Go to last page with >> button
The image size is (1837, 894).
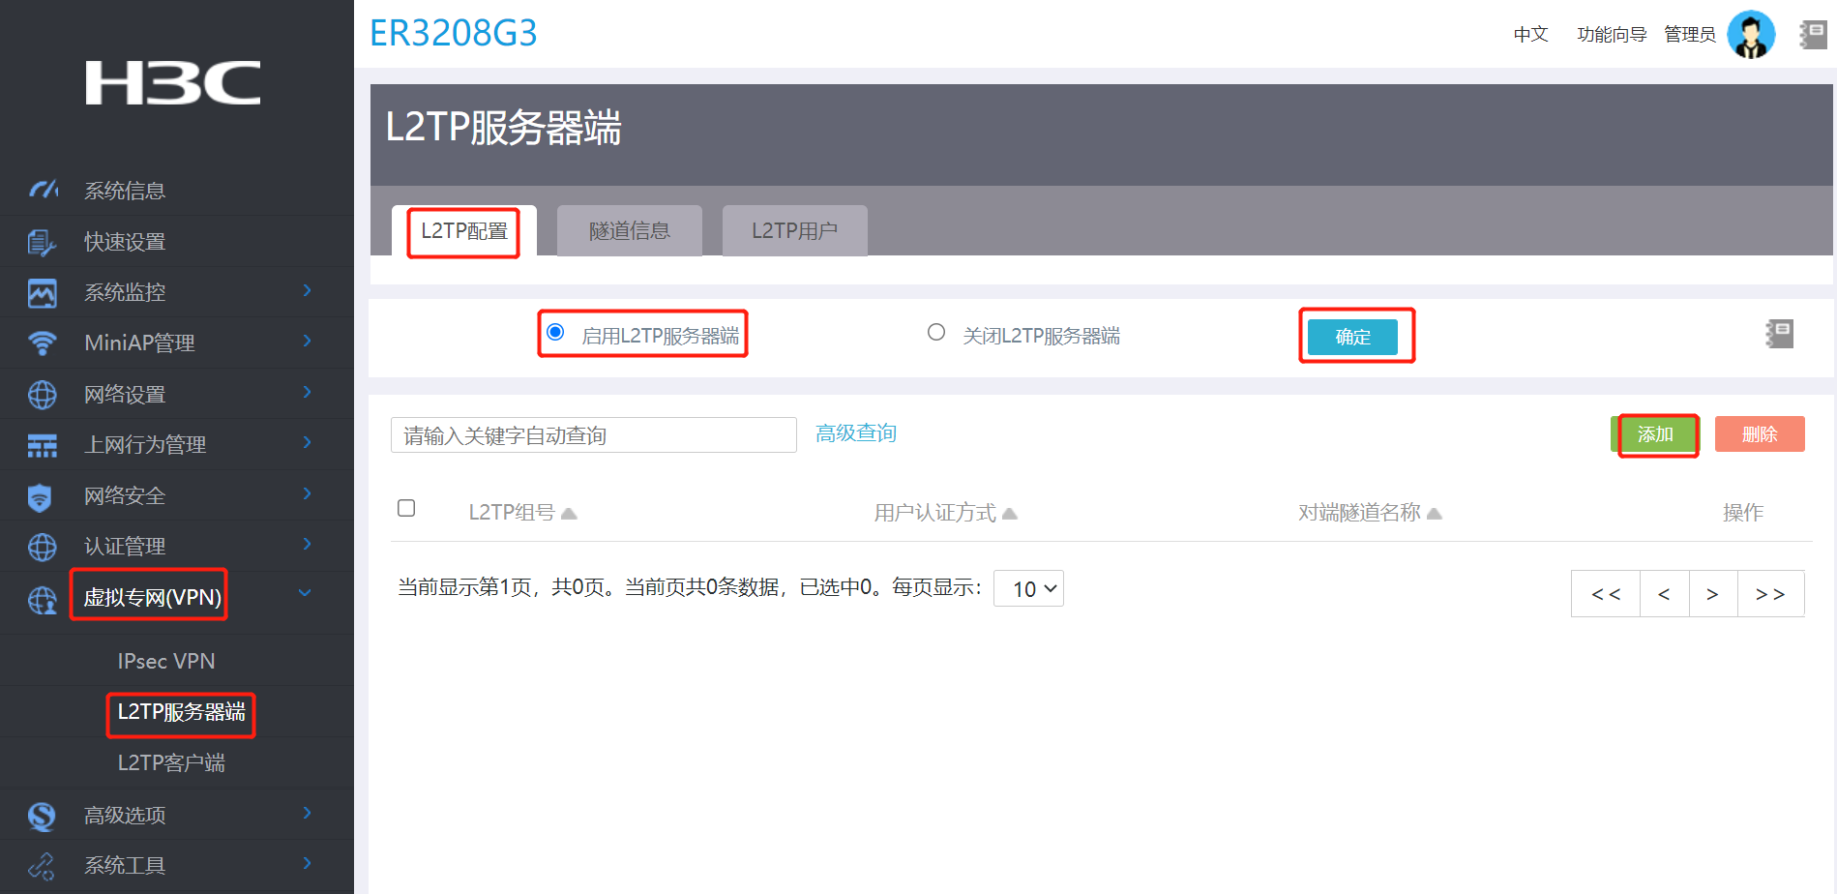click(x=1770, y=594)
